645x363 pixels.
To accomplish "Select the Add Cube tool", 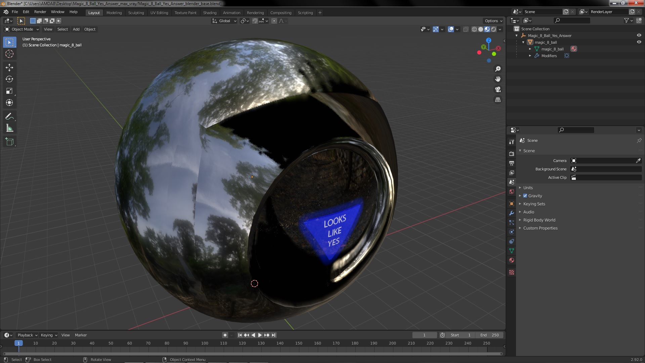I will pyautogui.click(x=9, y=142).
